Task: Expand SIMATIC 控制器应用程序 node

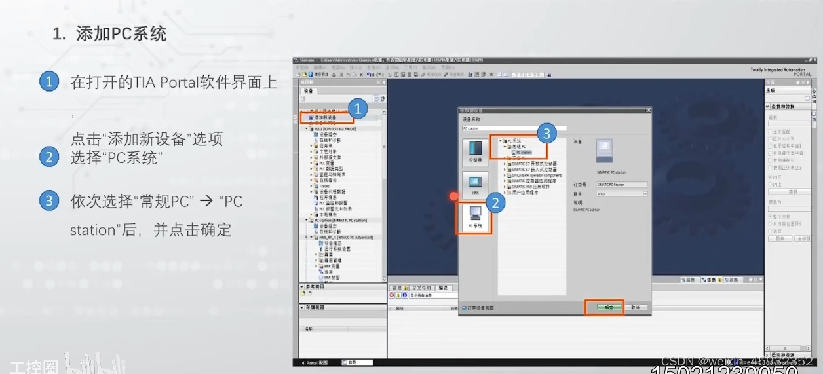Action: [x=505, y=181]
